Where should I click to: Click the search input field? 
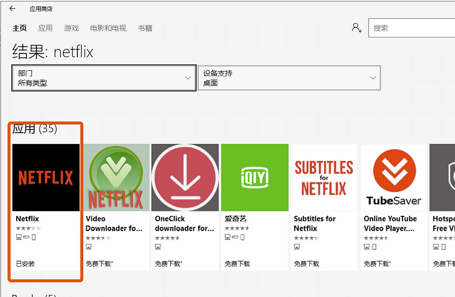point(411,28)
